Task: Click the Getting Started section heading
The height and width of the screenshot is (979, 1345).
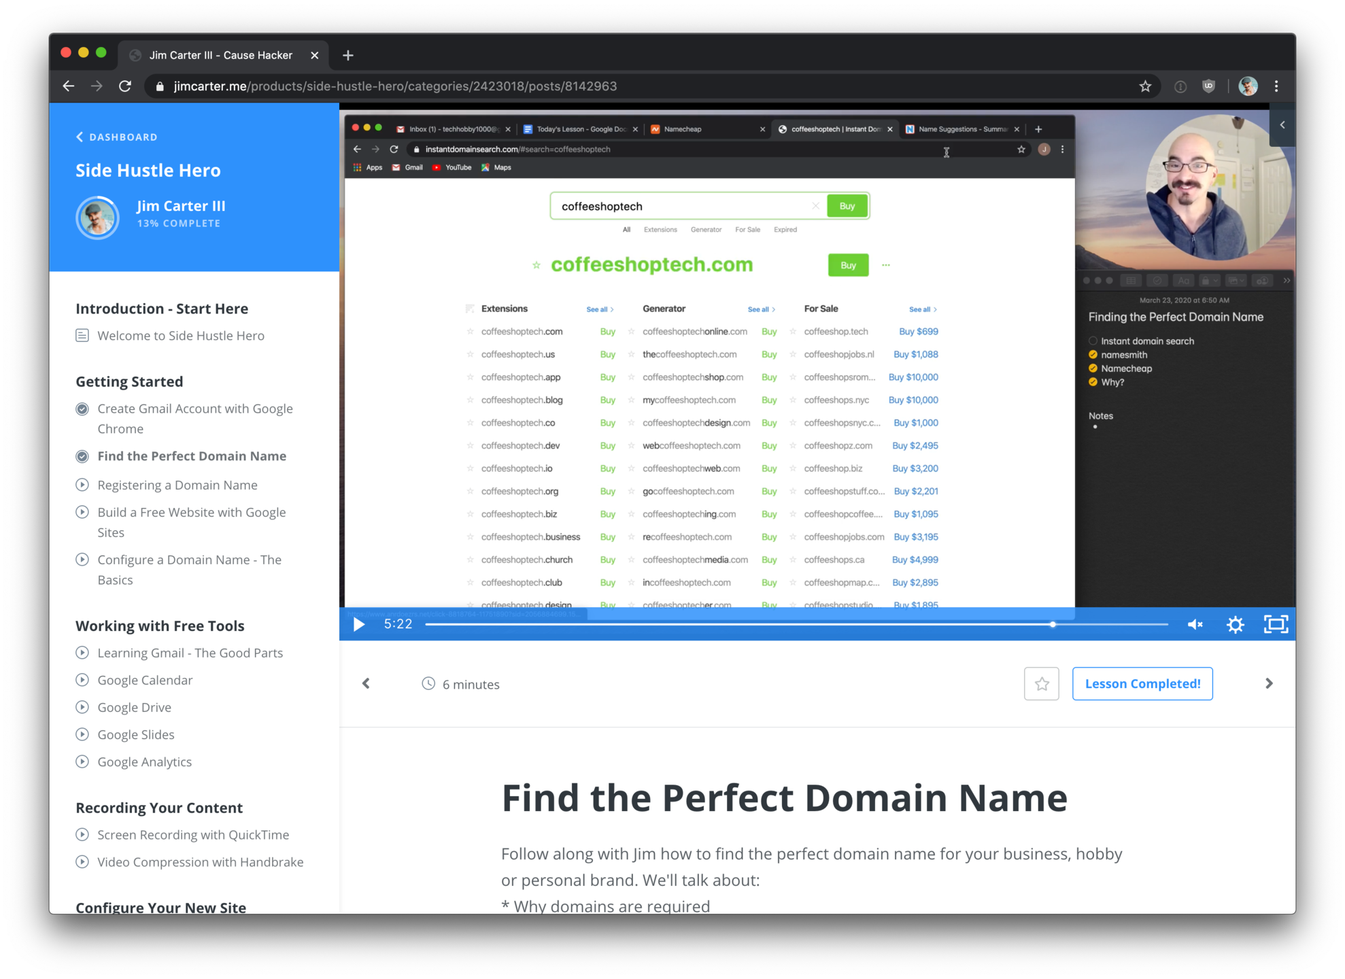Action: (129, 381)
